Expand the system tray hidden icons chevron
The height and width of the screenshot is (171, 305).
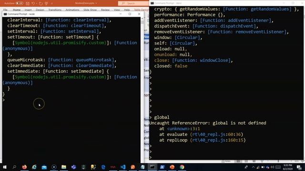click(253, 167)
